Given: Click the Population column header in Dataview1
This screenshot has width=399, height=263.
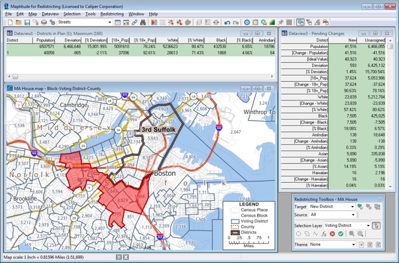Looking at the screenshot, I should tap(45, 40).
